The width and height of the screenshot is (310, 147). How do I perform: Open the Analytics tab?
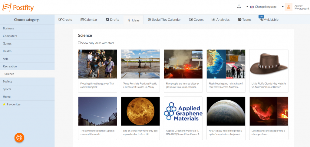(220, 20)
